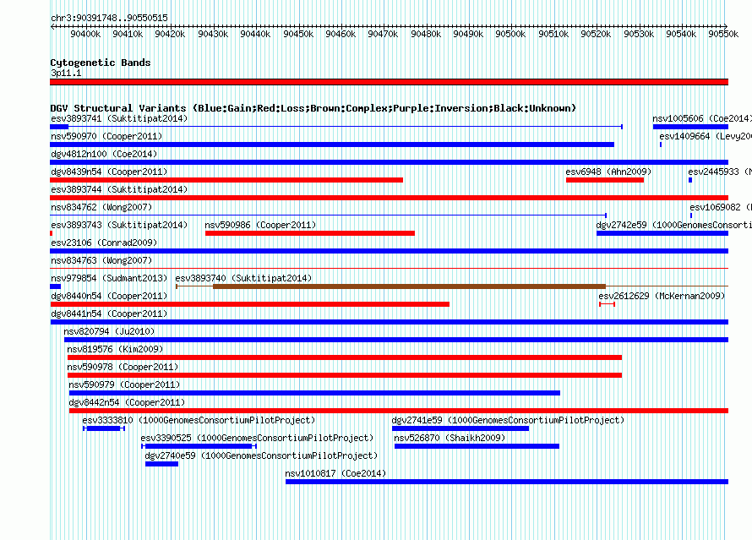
Task: Click the blue esv3333810 gain bar
Action: click(x=104, y=428)
